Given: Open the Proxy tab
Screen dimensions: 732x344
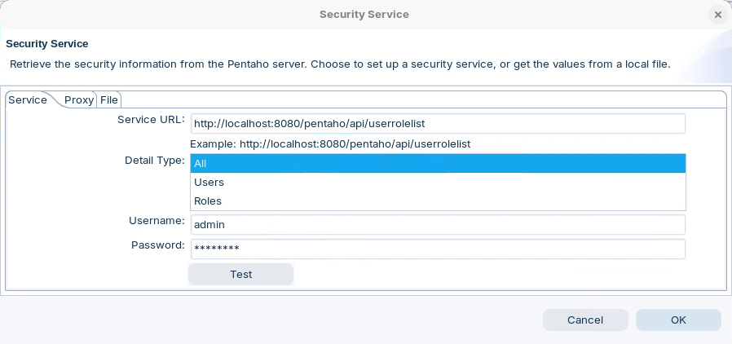Looking at the screenshot, I should (x=79, y=100).
